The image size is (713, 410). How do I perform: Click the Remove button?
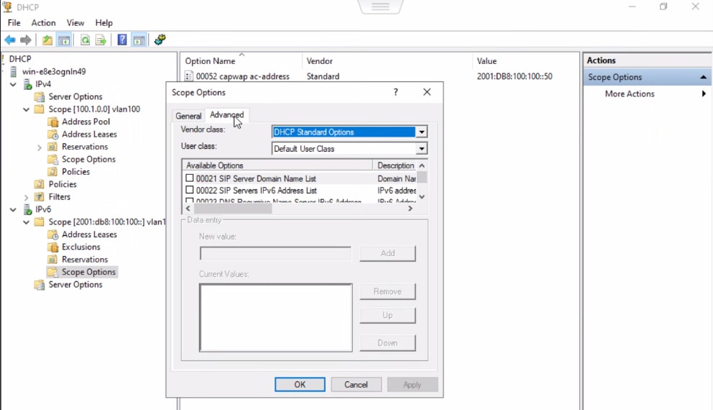point(387,291)
